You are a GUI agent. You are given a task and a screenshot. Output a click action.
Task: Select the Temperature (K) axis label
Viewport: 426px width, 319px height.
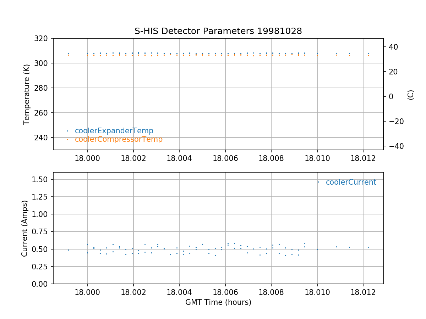27,94
